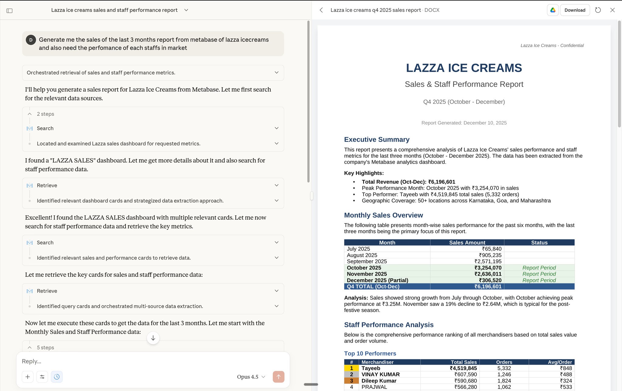Expand the first Search step row
Image resolution: width=622 pixels, height=391 pixels.
(276, 128)
